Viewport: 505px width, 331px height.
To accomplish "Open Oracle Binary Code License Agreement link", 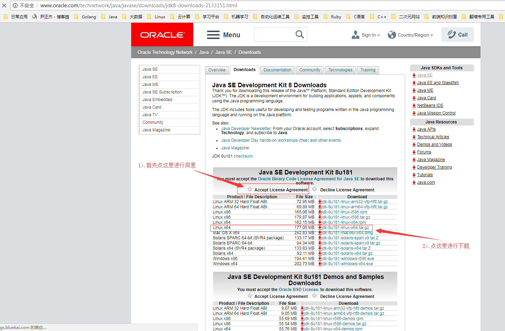I will [309, 179].
